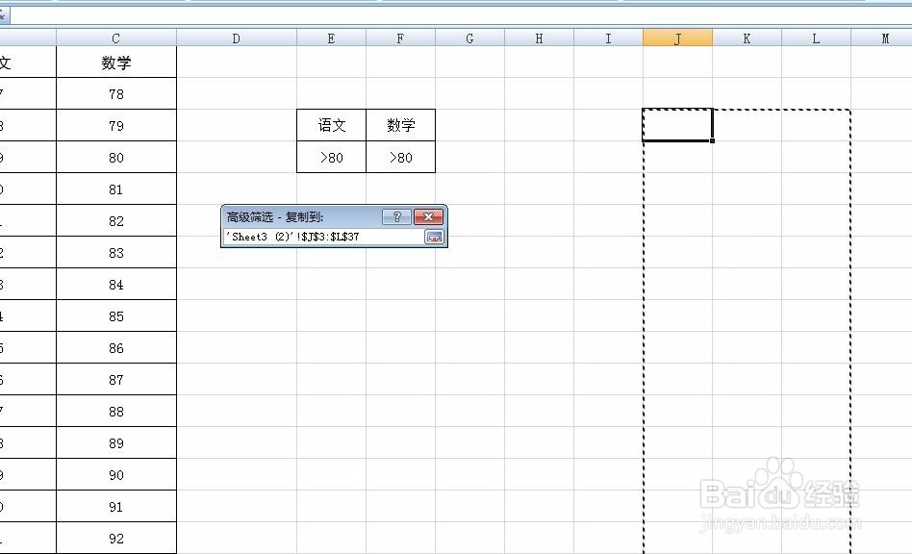The image size is (912, 554).
Task: Click the 高级筛选 dialog title bar
Action: (x=289, y=216)
